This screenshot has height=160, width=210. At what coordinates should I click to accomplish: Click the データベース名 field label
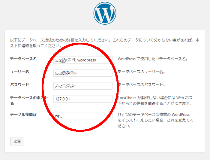(23, 59)
